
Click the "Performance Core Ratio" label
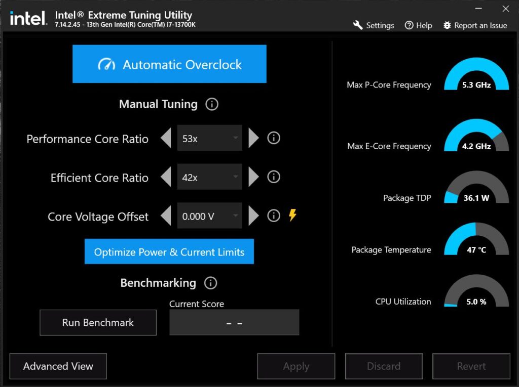coord(87,139)
